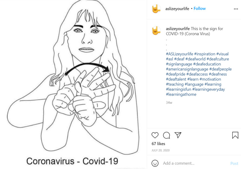Open comments via speech bubble icon
The height and width of the screenshot is (169, 241).
(167, 135)
